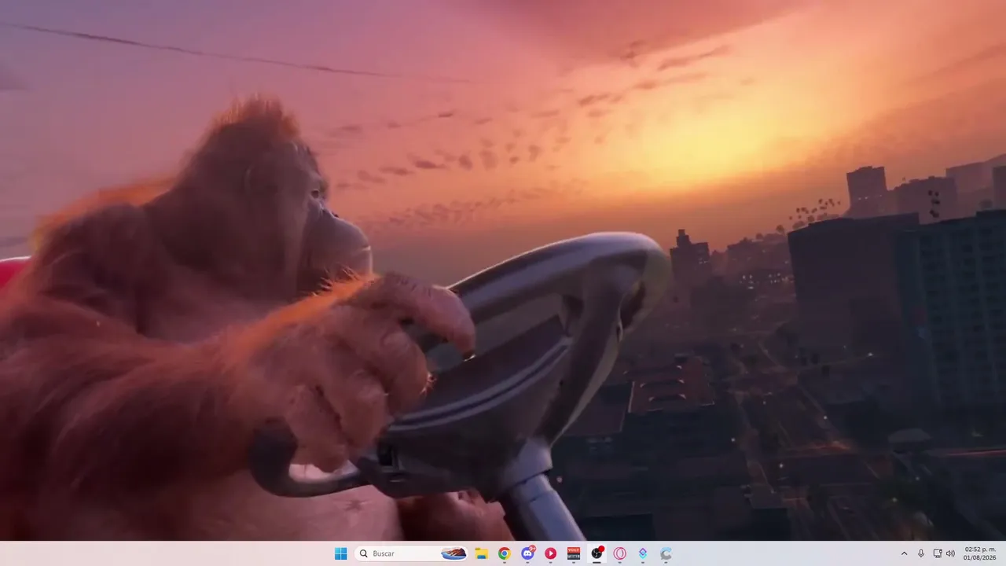Open the volume speaker control
Screen dimensions: 1006x566
click(950, 553)
